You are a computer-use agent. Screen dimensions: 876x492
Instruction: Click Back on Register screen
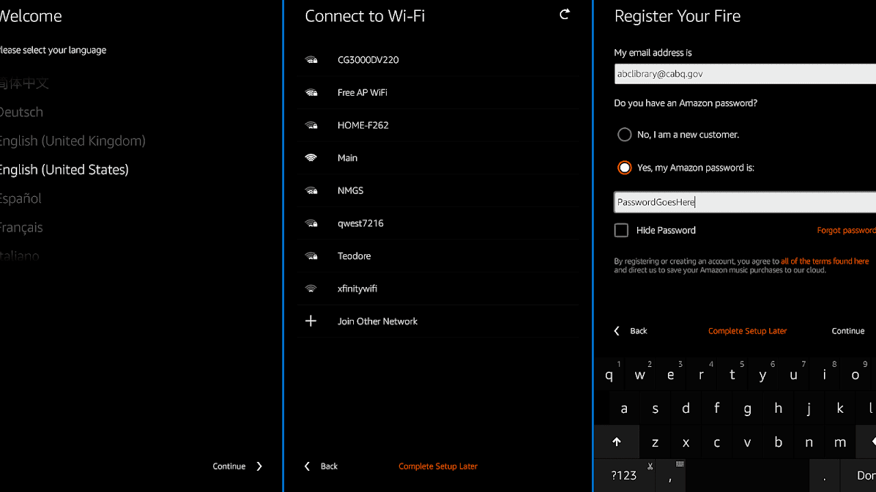click(639, 331)
